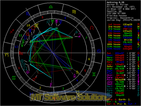Select house number 2 in the wheel
This screenshot has height=106, width=141.
[40, 88]
